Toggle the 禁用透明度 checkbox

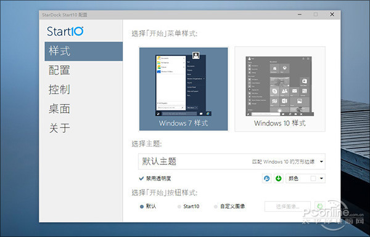[141, 179]
